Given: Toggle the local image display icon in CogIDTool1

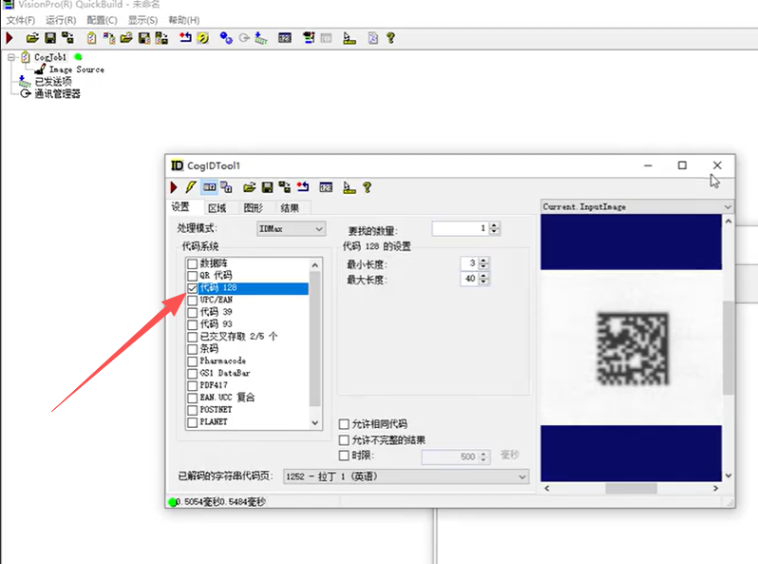Looking at the screenshot, I should [x=209, y=187].
